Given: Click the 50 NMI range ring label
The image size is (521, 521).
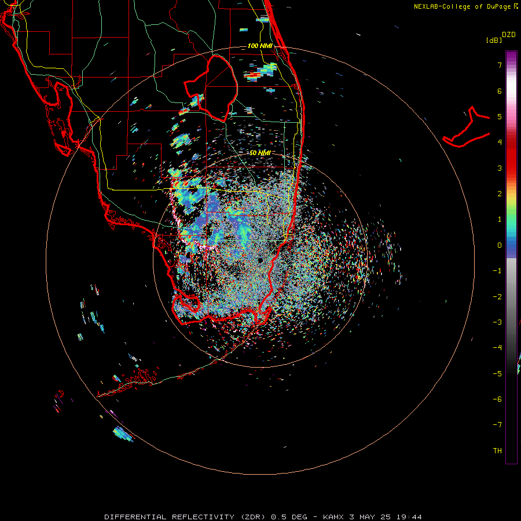Looking at the screenshot, I should click(x=260, y=153).
